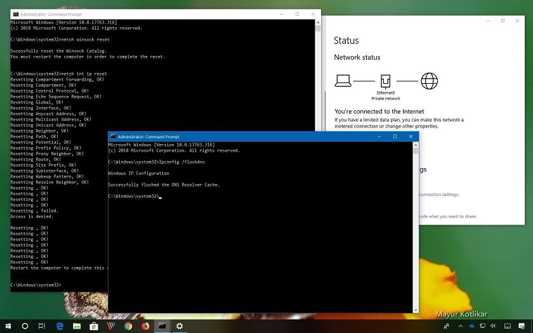Image resolution: width=533 pixels, height=333 pixels.
Task: Open File Explorer from the taskbar
Action: (77, 326)
